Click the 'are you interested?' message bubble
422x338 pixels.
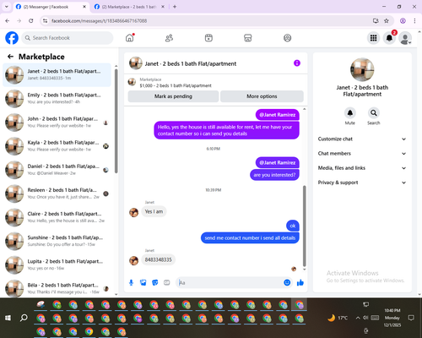pos(274,175)
